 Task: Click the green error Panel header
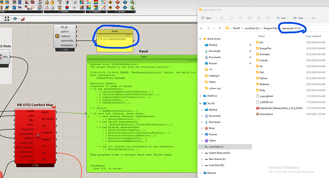click(x=144, y=57)
